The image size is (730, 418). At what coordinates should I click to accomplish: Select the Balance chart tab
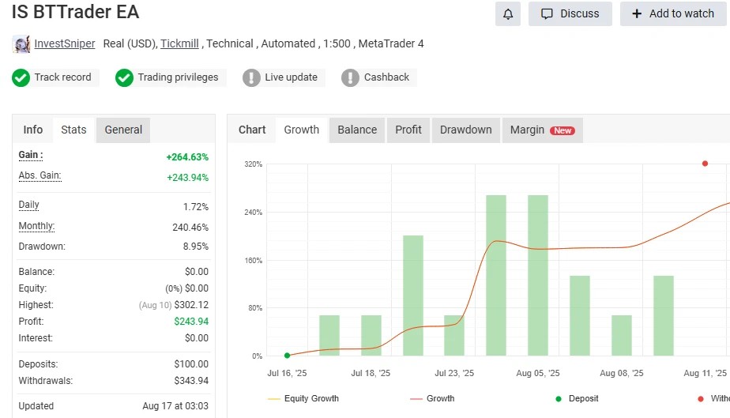(x=357, y=130)
